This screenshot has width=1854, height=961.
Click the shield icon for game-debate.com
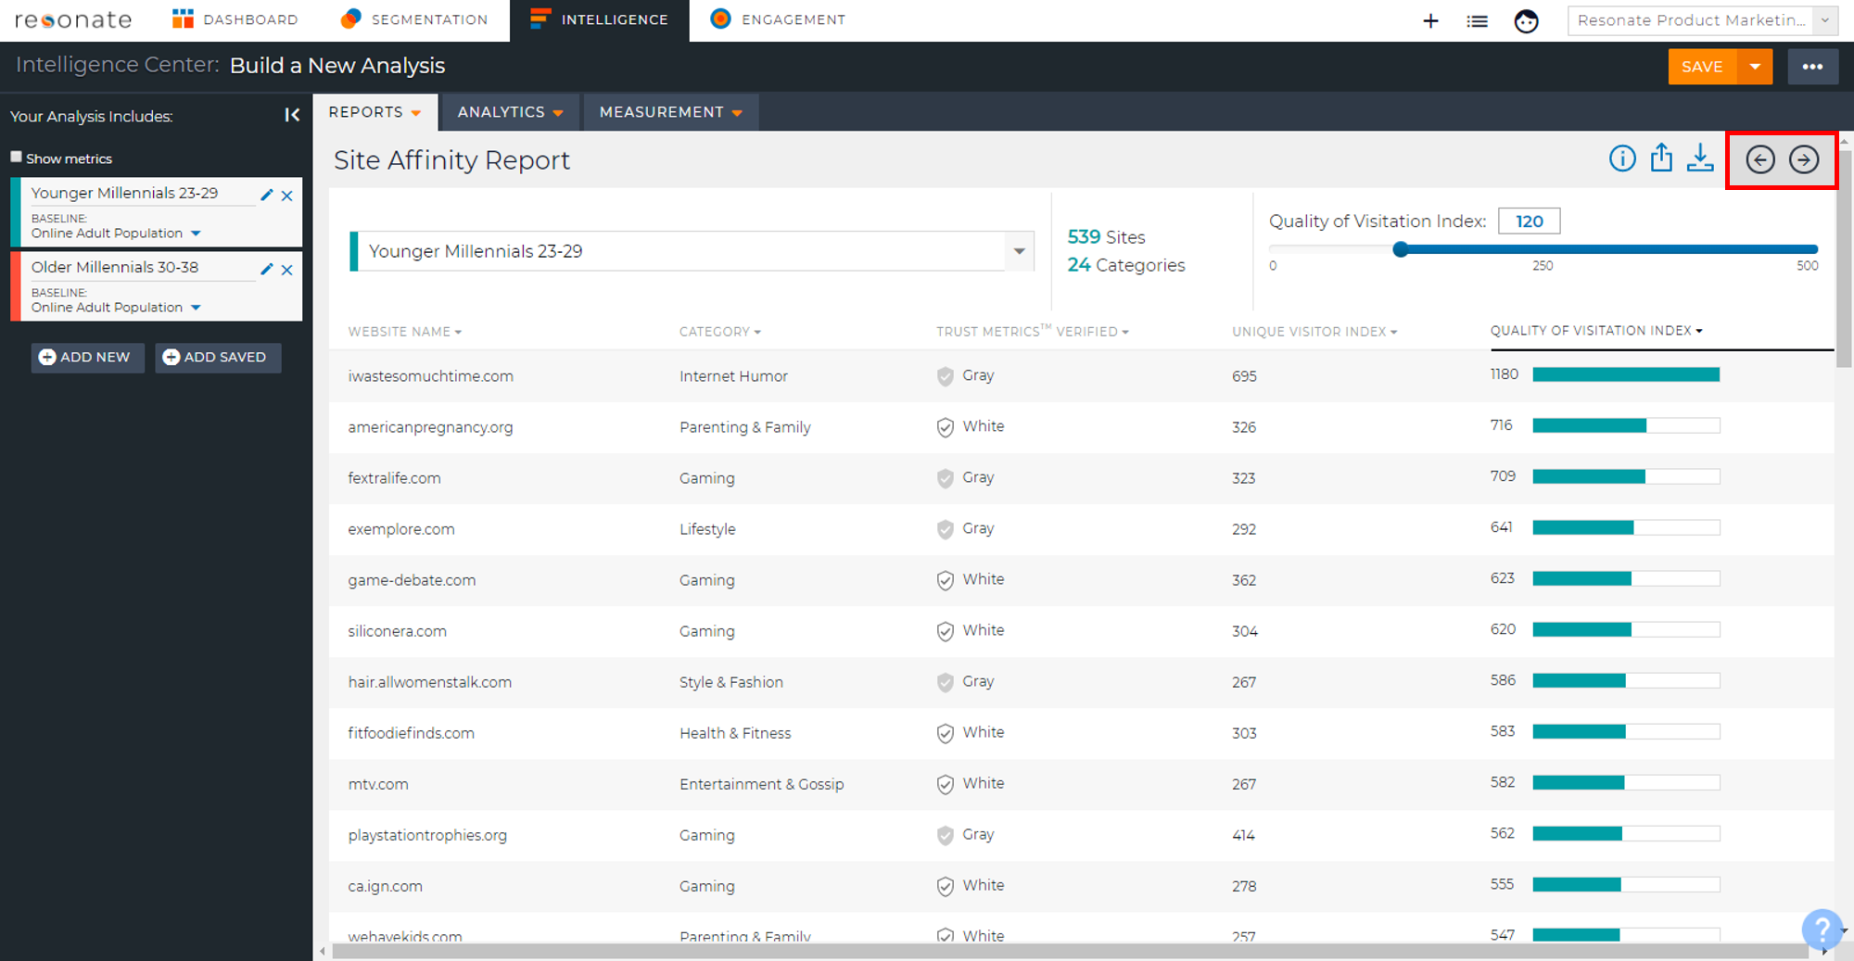(945, 580)
